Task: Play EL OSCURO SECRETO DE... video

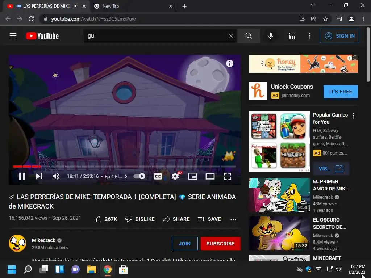Action: [x=279, y=233]
